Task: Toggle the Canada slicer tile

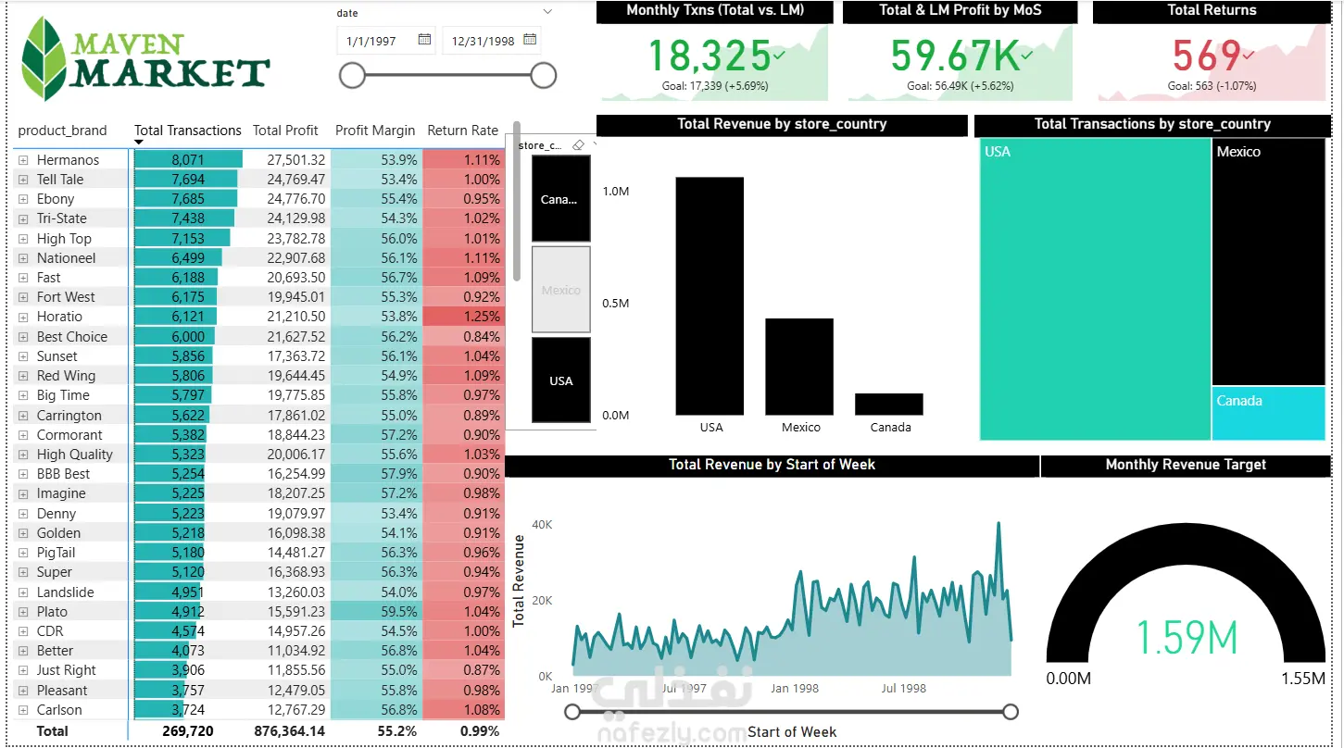Action: click(561, 199)
